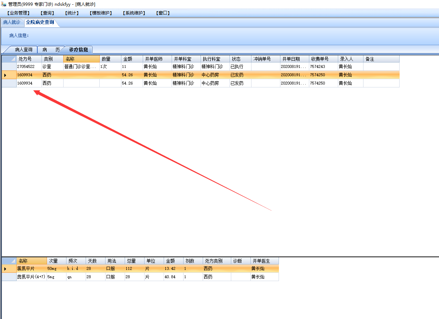Open the 【统计】 menu

(x=72, y=13)
